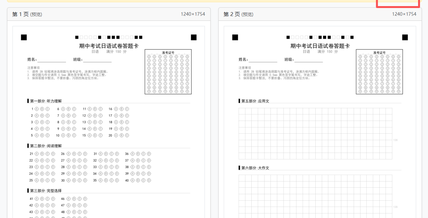Click page 2 title '期中考试日语试卷答题卡'
The width and height of the screenshot is (428, 218).
point(320,46)
